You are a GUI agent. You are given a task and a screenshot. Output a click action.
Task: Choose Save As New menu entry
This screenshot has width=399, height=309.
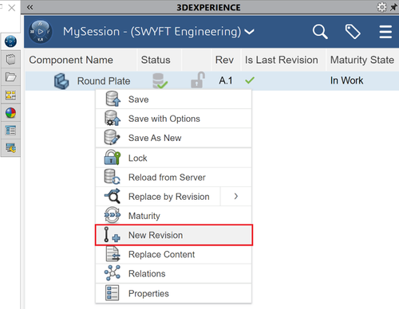[x=173, y=138]
